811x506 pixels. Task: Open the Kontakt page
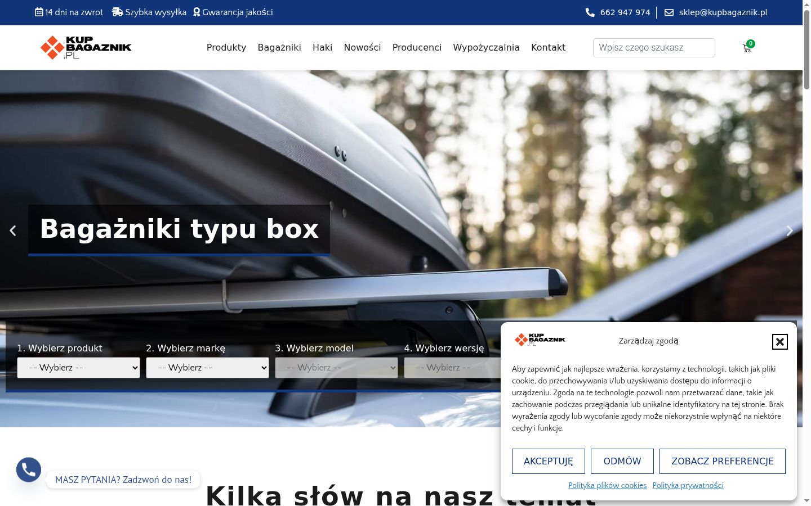click(x=548, y=48)
